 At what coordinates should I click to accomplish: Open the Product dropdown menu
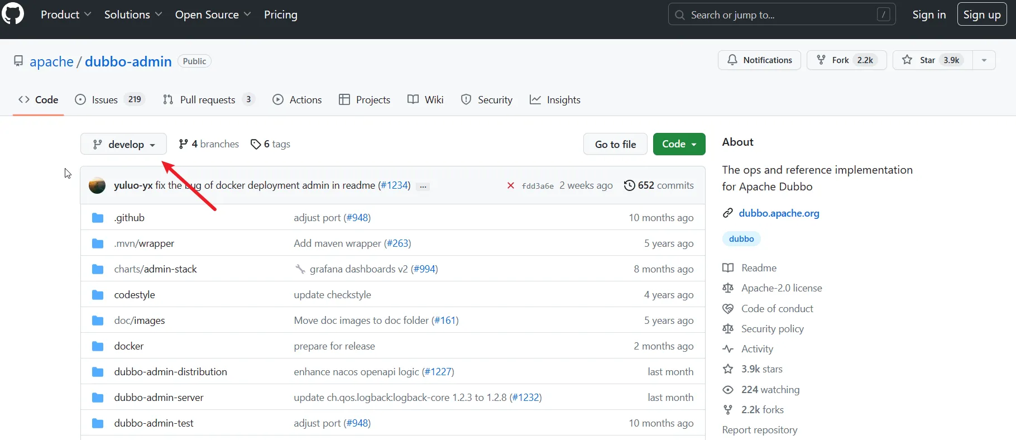click(x=66, y=15)
